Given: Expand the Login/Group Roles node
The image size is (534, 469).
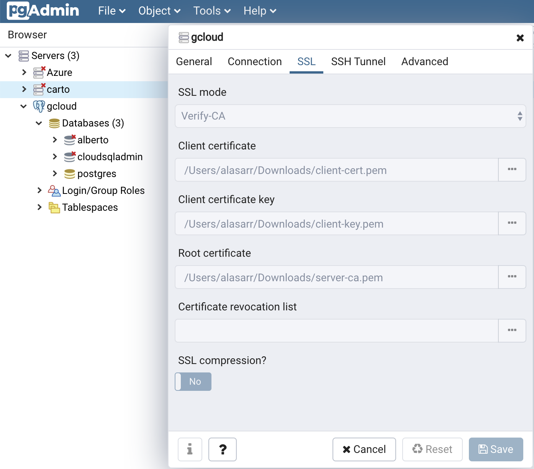Looking at the screenshot, I should click(39, 190).
